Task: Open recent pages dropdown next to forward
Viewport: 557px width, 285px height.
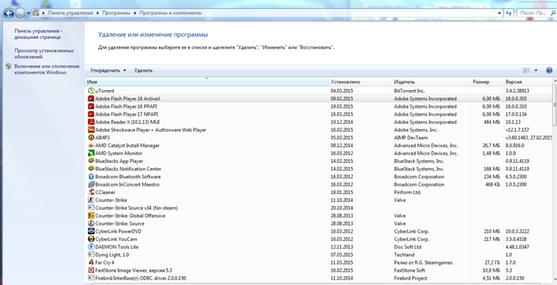Action: pyautogui.click(x=29, y=13)
